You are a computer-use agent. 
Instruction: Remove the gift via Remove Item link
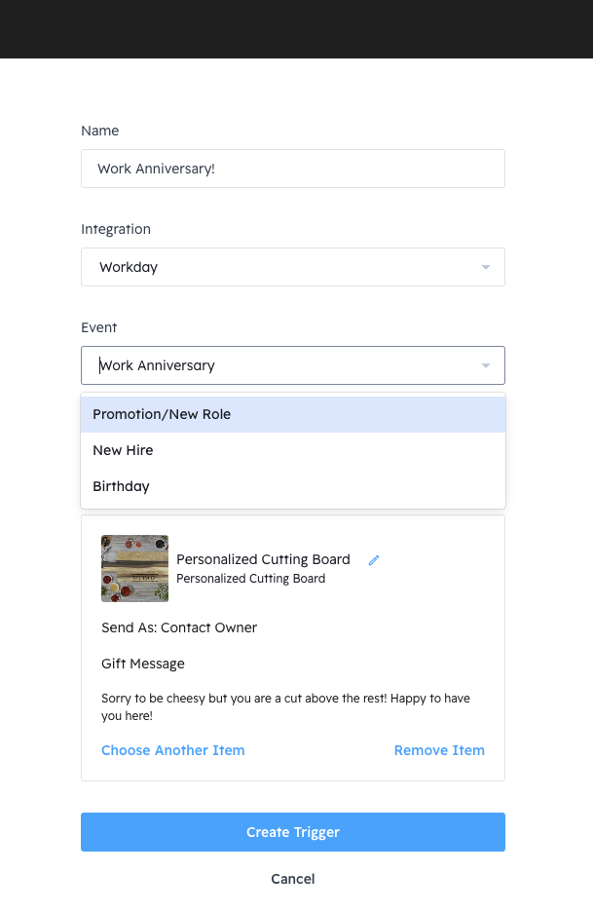pyautogui.click(x=439, y=750)
